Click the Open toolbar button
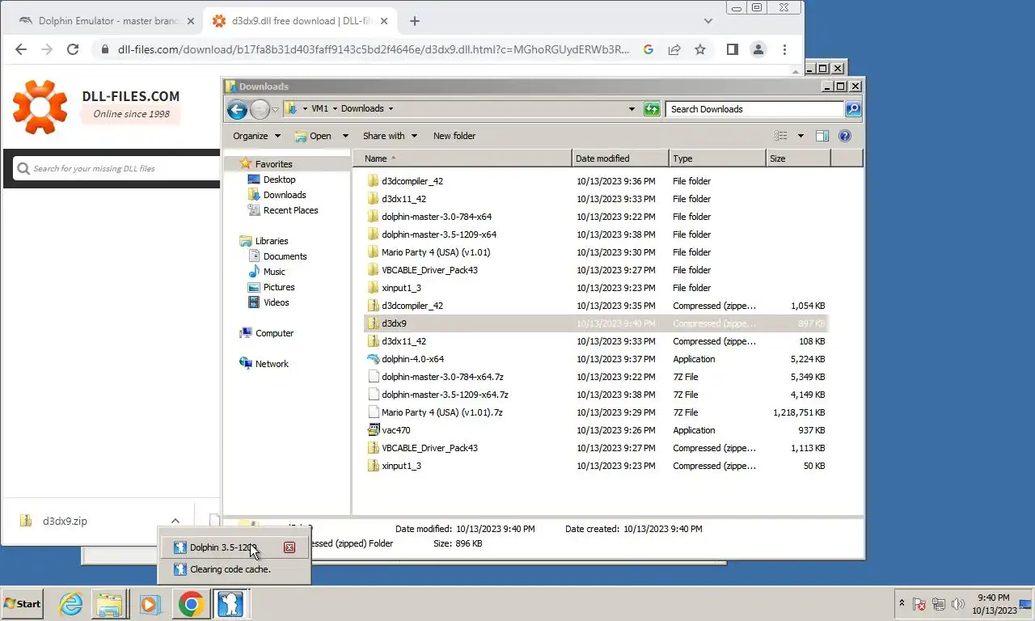1035x621 pixels. [x=313, y=136]
